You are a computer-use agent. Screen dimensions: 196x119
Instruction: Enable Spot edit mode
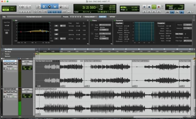(x=12, y=7)
